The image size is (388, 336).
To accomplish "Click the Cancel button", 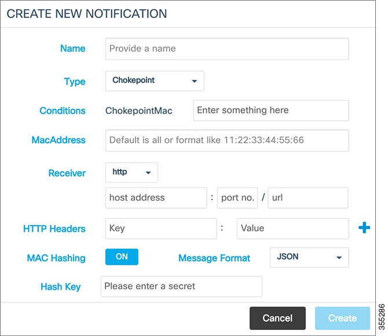I will (277, 318).
